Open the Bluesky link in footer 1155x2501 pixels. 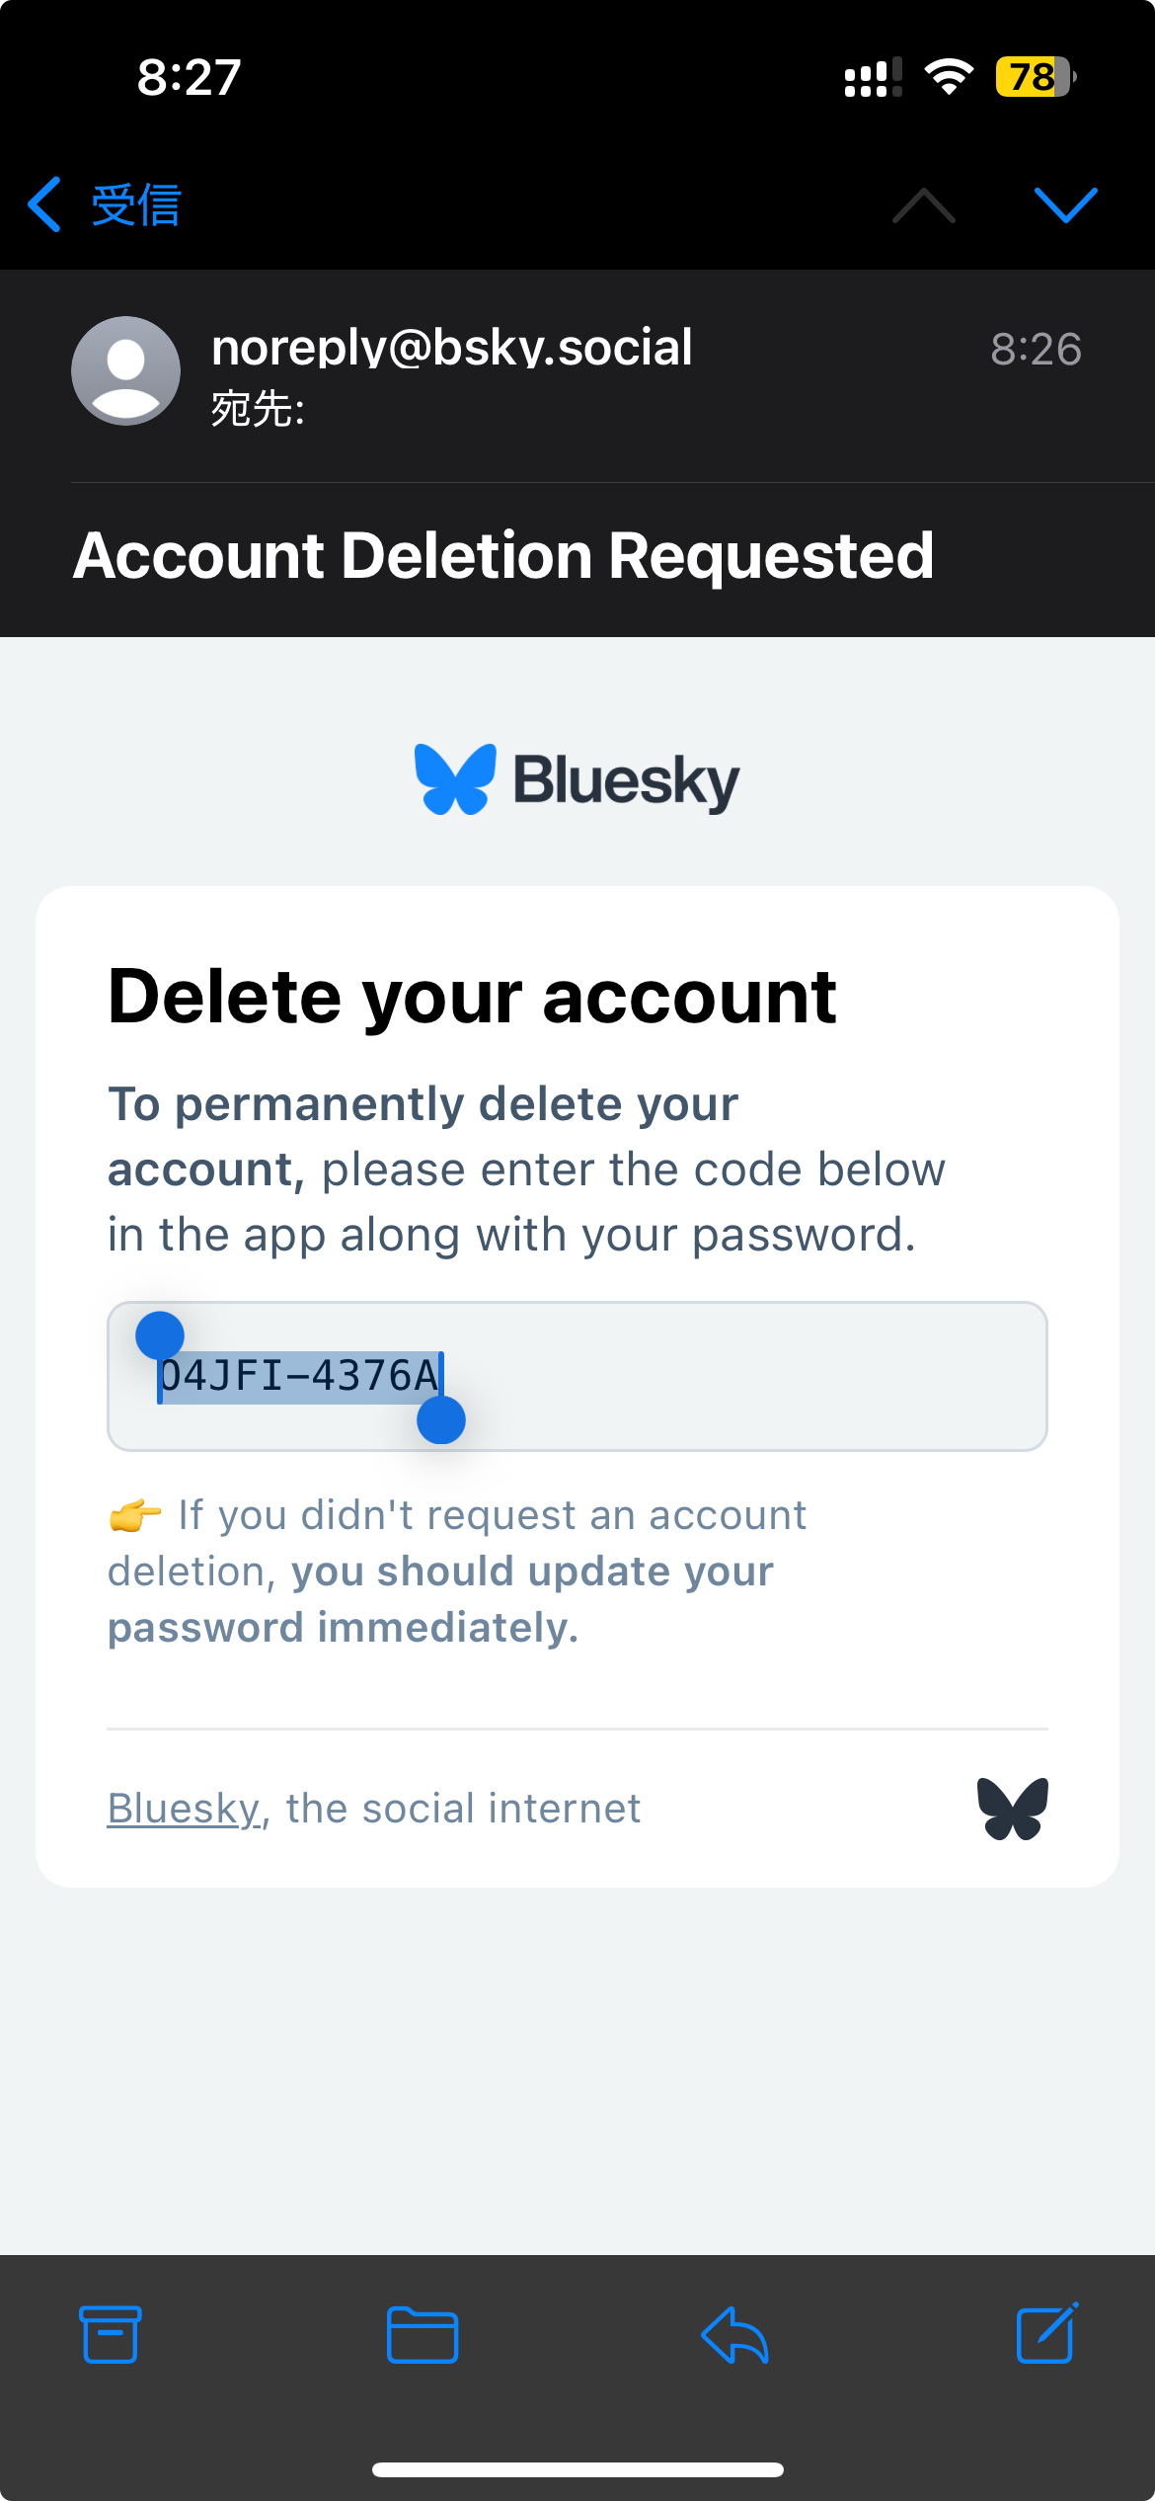point(185,1809)
